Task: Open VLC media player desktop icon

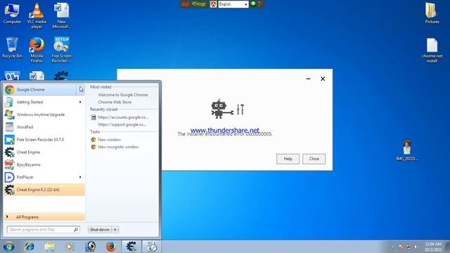Action: [x=37, y=15]
